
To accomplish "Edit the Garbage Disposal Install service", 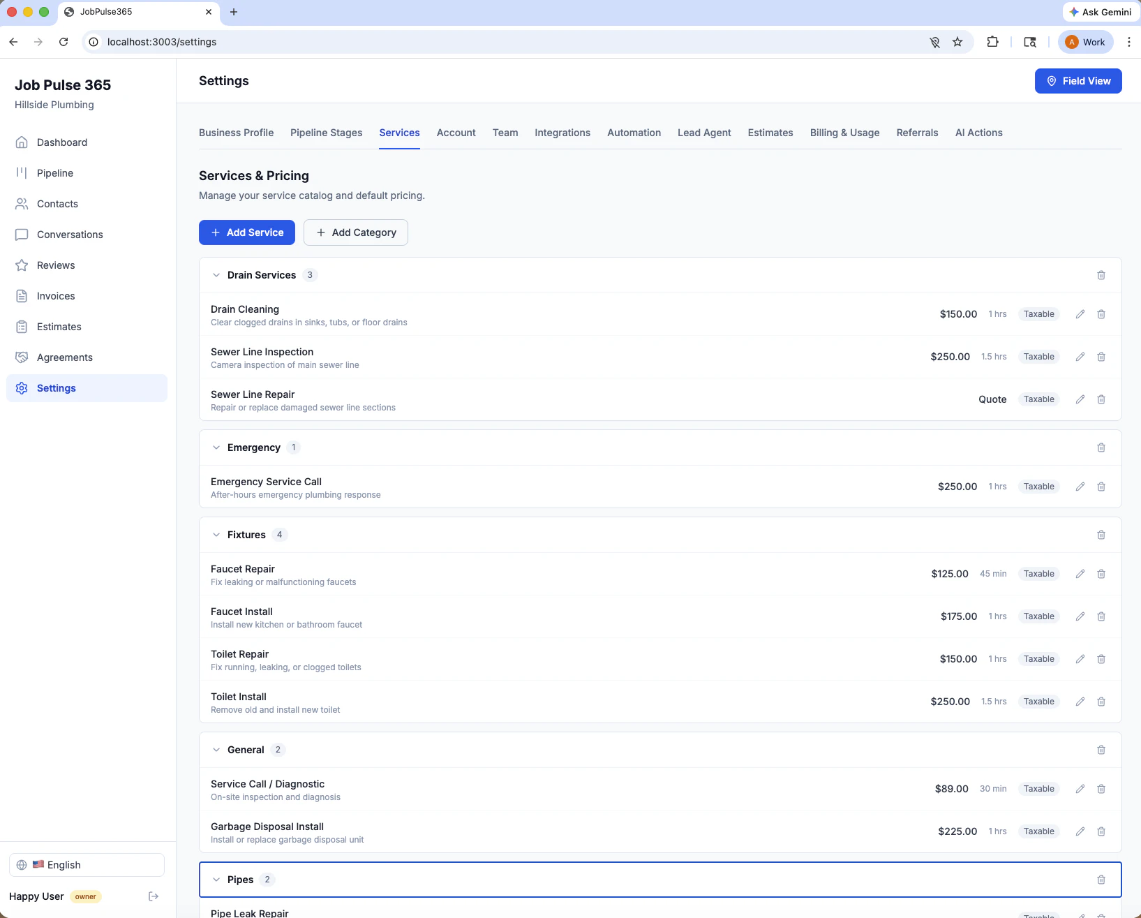I will pos(1080,831).
